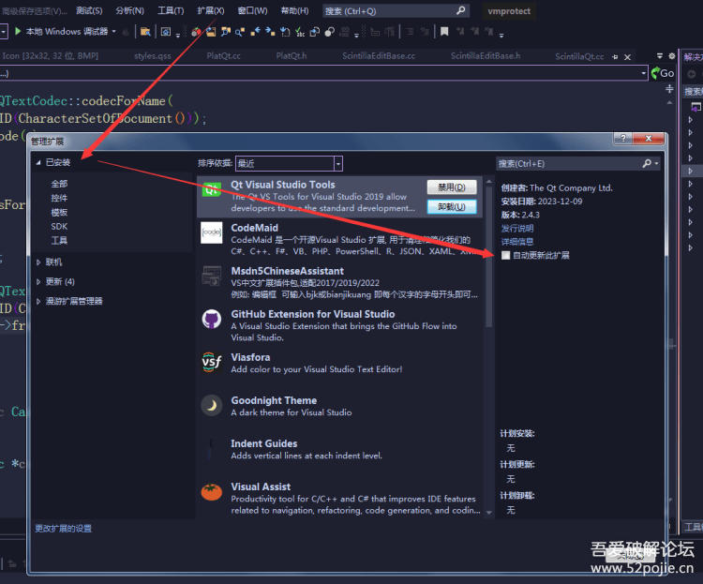This screenshot has width=703, height=584.
Task: Open the tab overflow dropdown arrow
Action: coord(660,56)
